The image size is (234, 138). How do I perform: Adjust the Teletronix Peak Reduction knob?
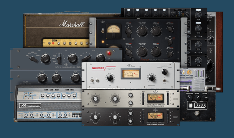coord(152,78)
